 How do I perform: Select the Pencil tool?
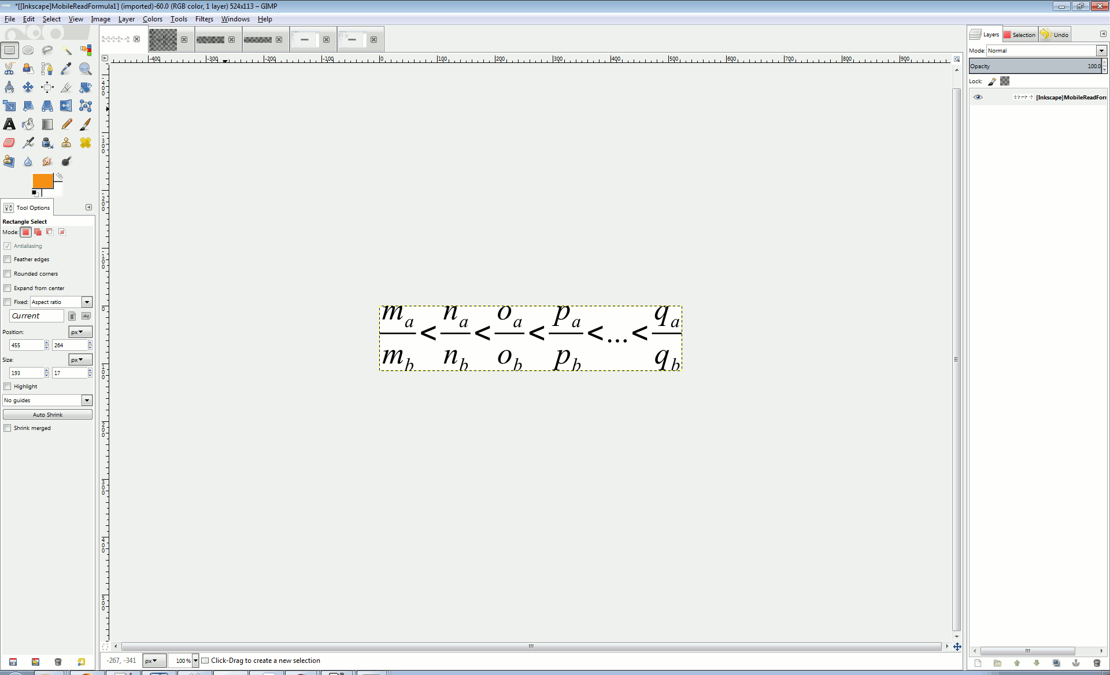point(66,124)
